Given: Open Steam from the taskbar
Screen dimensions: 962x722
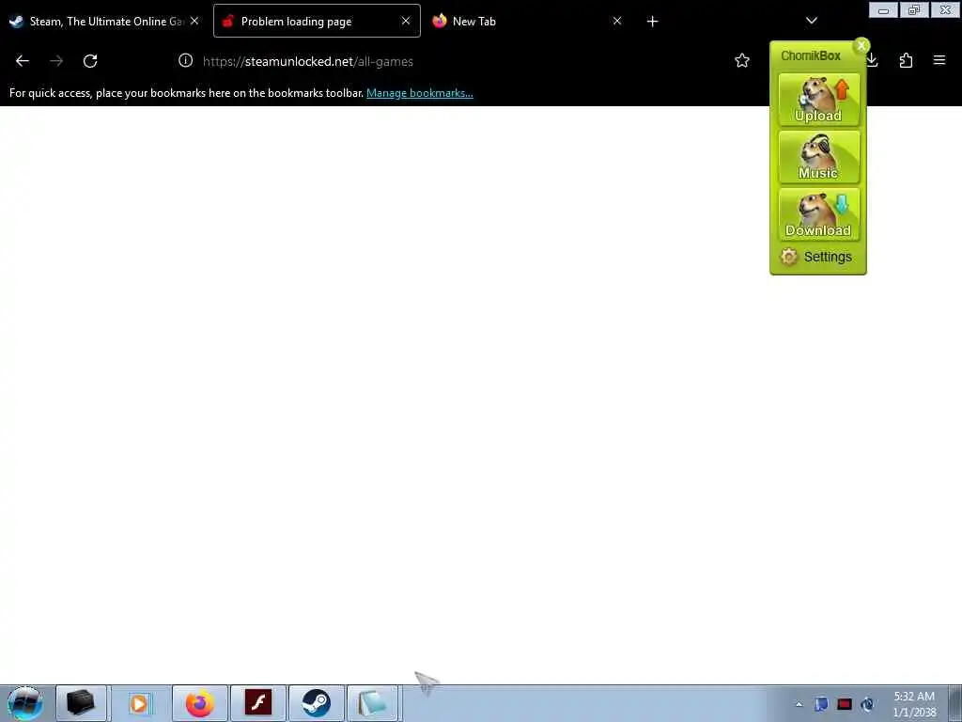Looking at the screenshot, I should click(x=316, y=703).
